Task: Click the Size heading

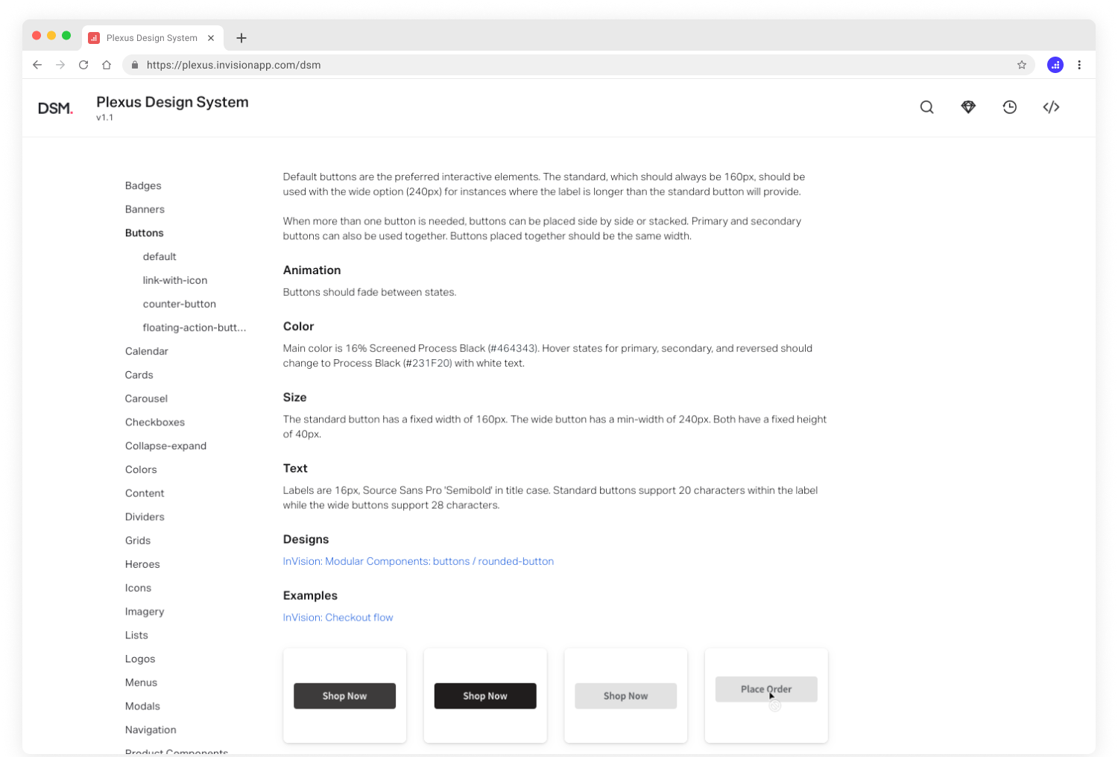Action: [x=294, y=397]
